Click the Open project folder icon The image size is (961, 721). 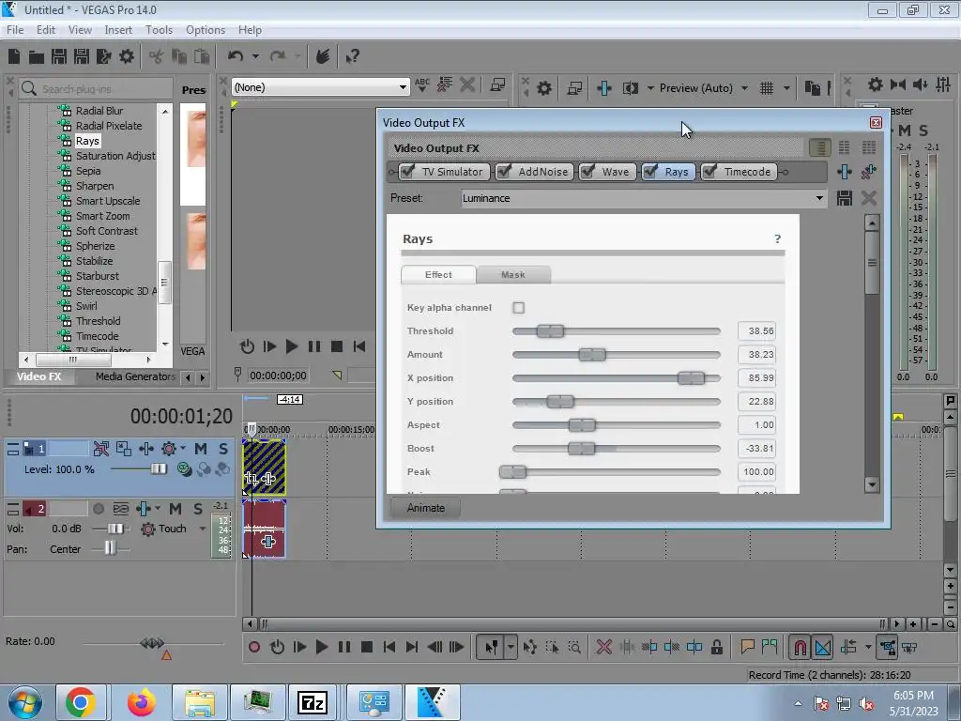pos(37,57)
